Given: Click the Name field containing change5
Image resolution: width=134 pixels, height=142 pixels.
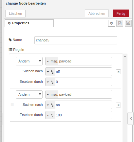Looking at the screenshot, I should coord(76,40).
